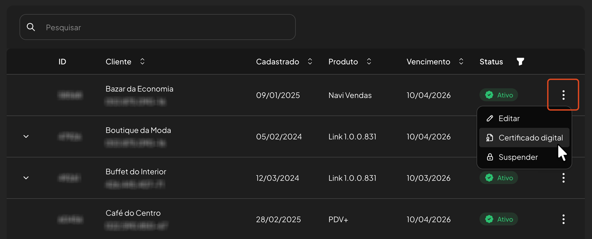
Task: Open actions menu for Buffet do Interior
Action: coord(563,178)
